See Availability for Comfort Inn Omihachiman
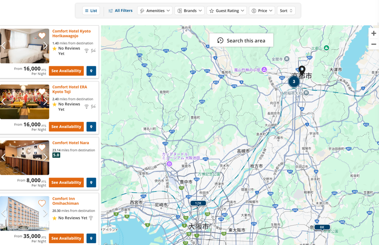Image resolution: width=379 pixels, height=245 pixels. coord(66,238)
